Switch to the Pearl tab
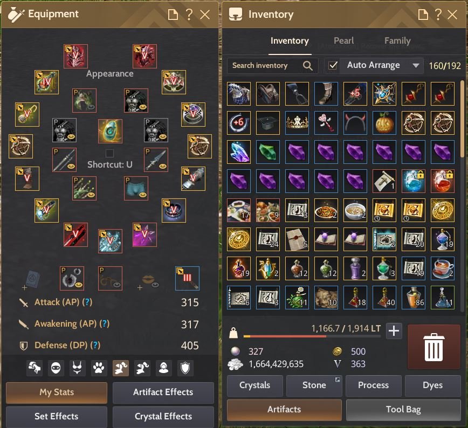Screen dimensions: 468x428 pos(343,40)
